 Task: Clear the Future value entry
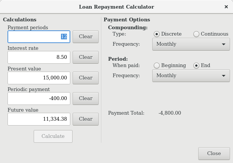point(85,119)
